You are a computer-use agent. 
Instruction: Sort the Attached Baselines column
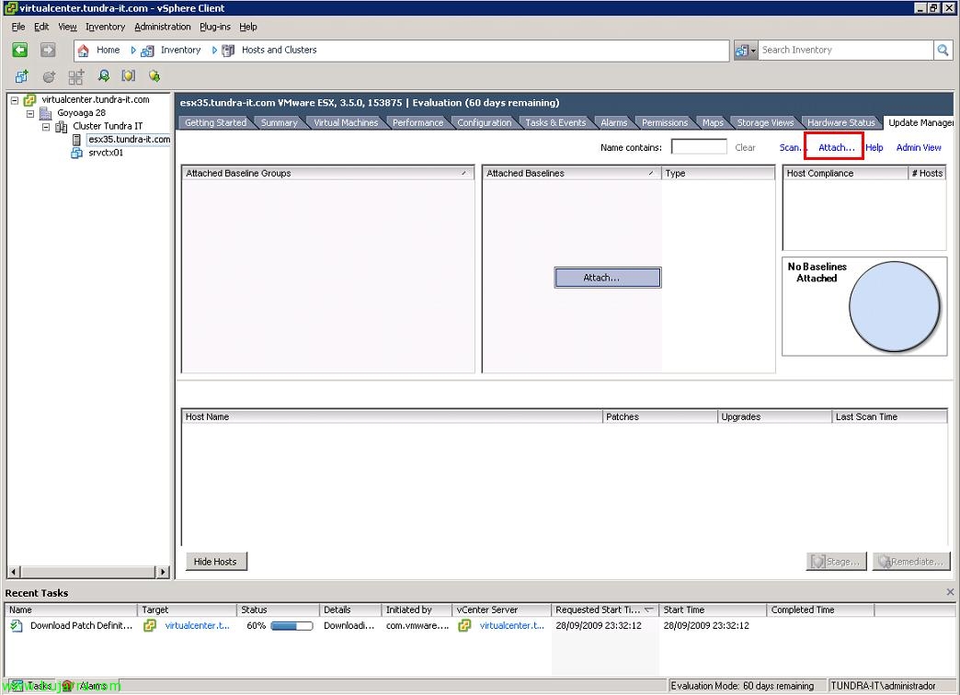(651, 174)
